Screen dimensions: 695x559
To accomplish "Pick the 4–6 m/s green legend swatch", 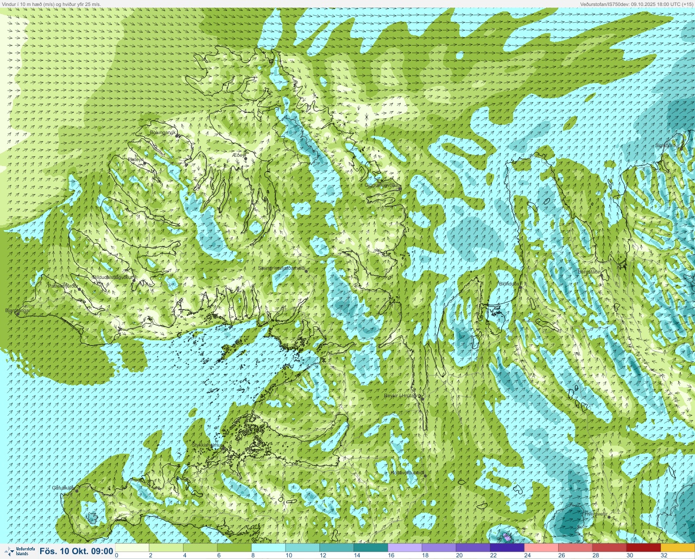I will point(200,548).
